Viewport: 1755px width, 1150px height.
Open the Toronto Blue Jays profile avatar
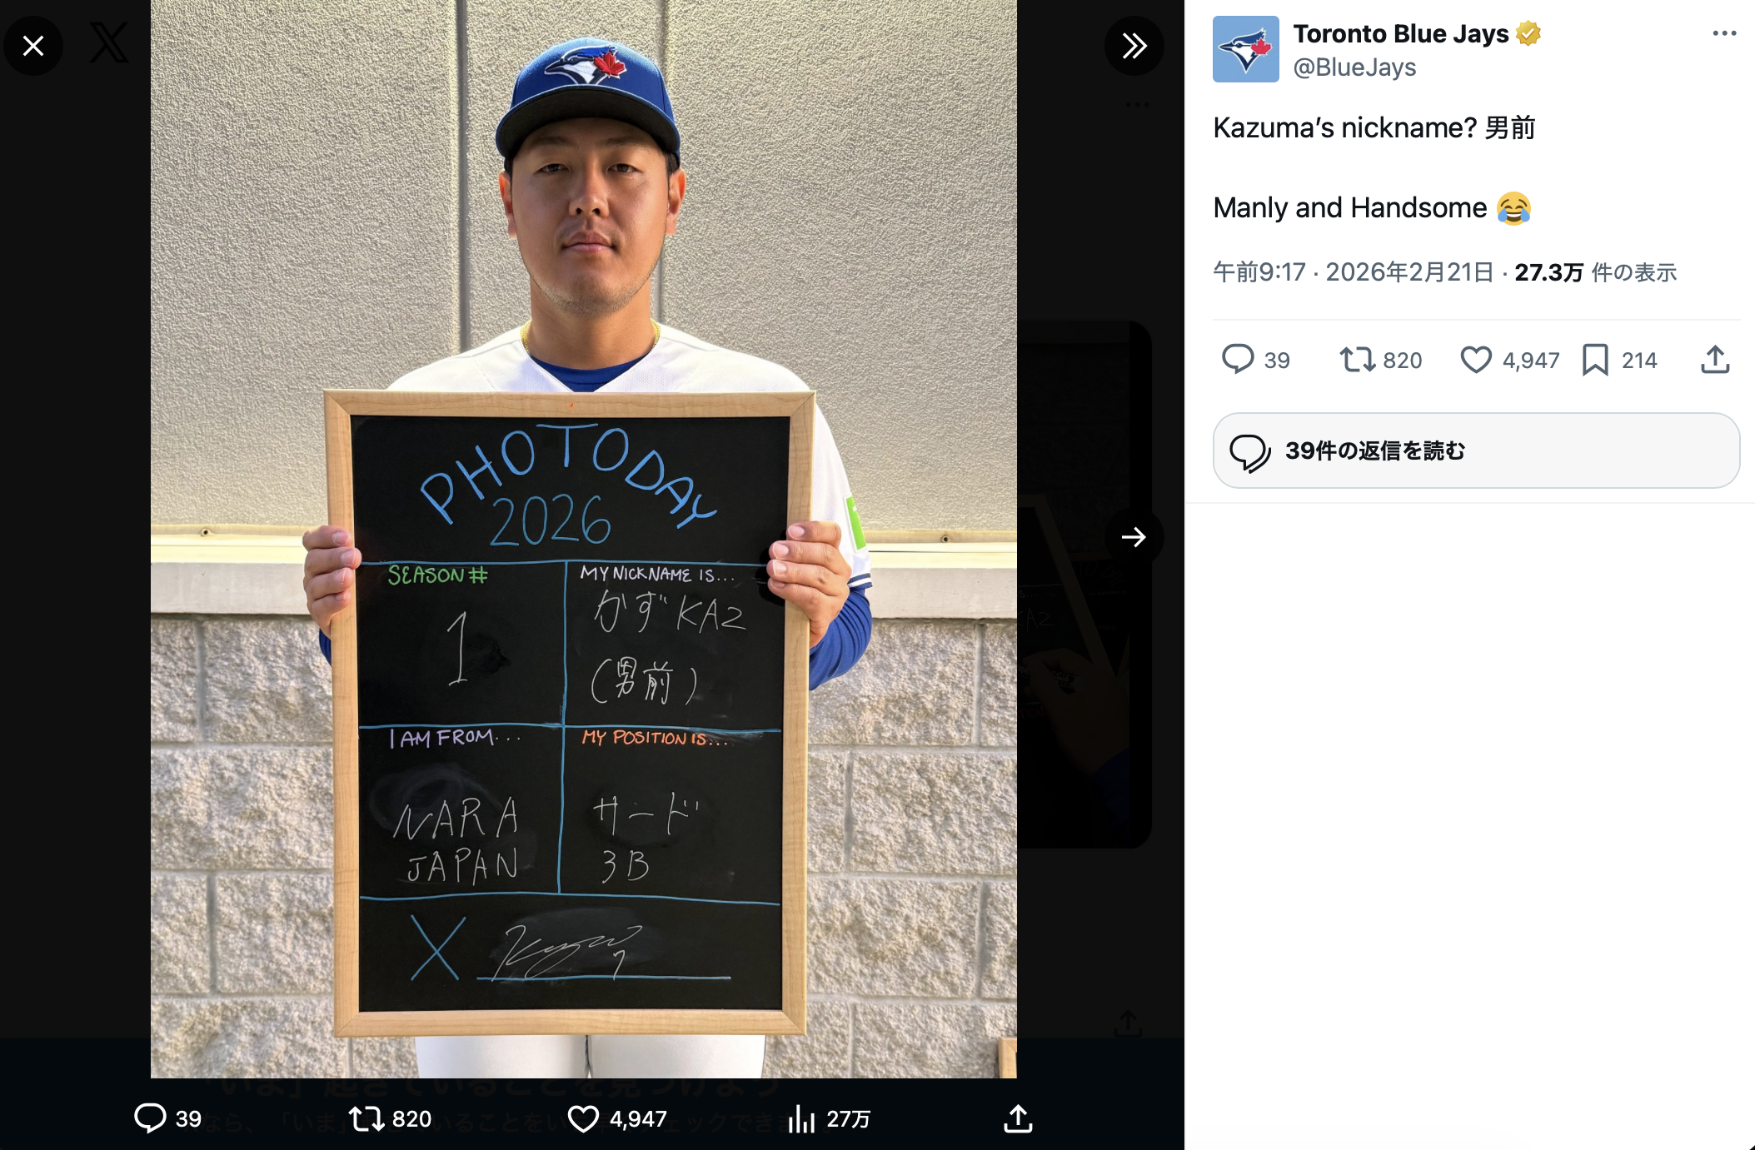[x=1245, y=49]
